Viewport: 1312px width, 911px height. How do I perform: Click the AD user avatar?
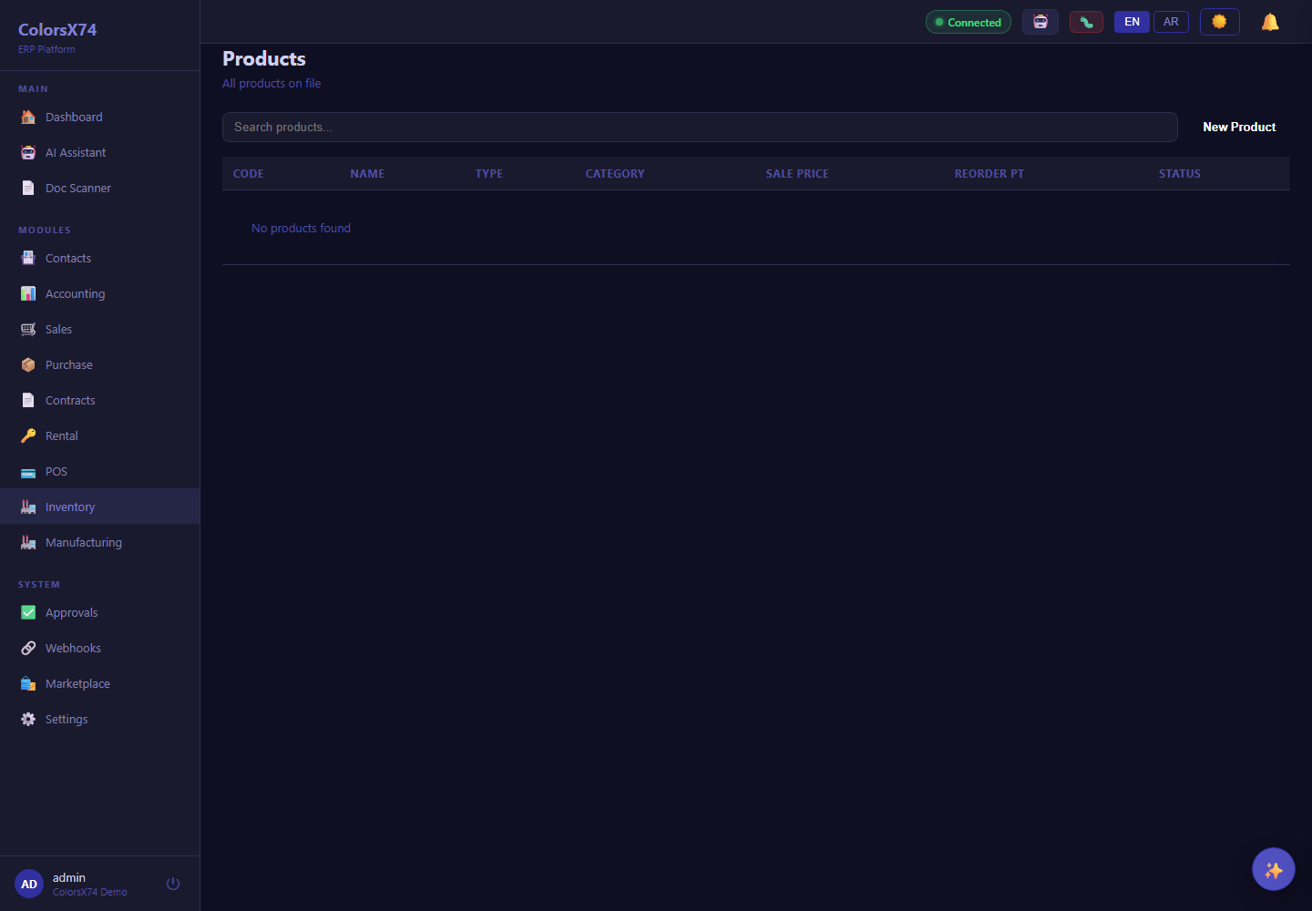click(29, 884)
